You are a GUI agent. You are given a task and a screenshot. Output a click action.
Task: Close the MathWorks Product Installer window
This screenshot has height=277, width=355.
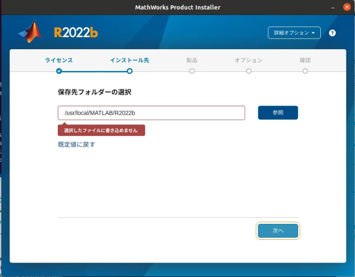347,7
